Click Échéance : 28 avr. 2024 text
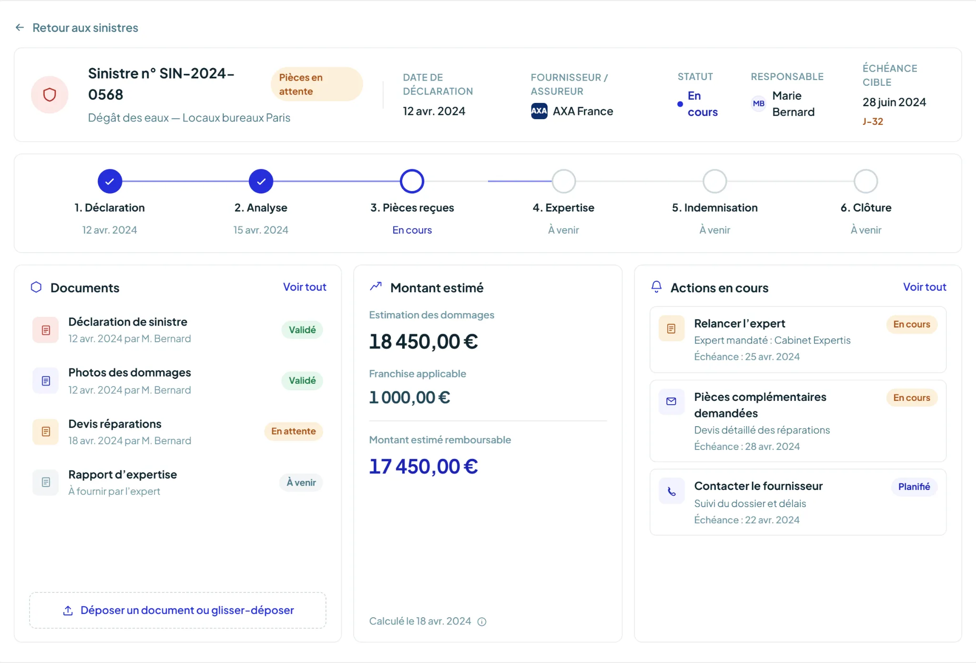 747,446
